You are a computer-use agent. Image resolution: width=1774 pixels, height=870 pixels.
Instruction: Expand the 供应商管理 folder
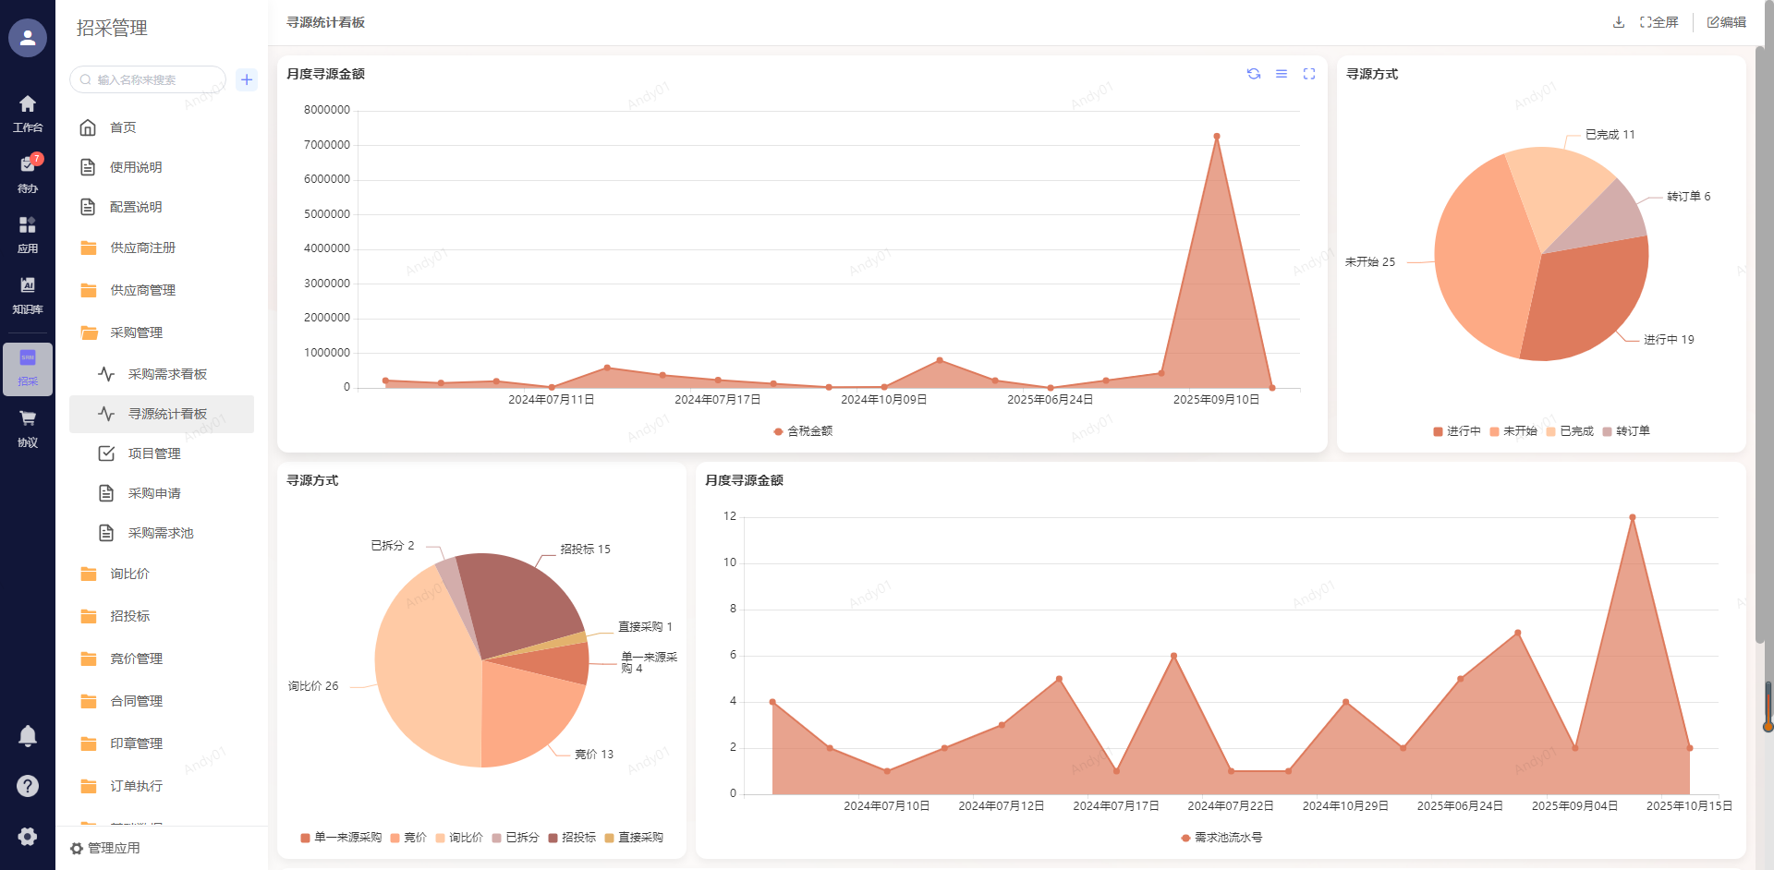click(x=142, y=290)
